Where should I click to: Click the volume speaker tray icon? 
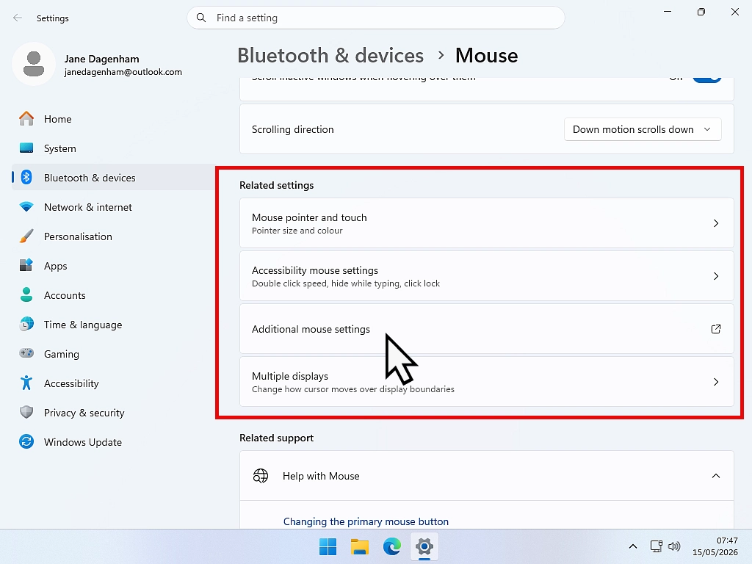click(674, 546)
